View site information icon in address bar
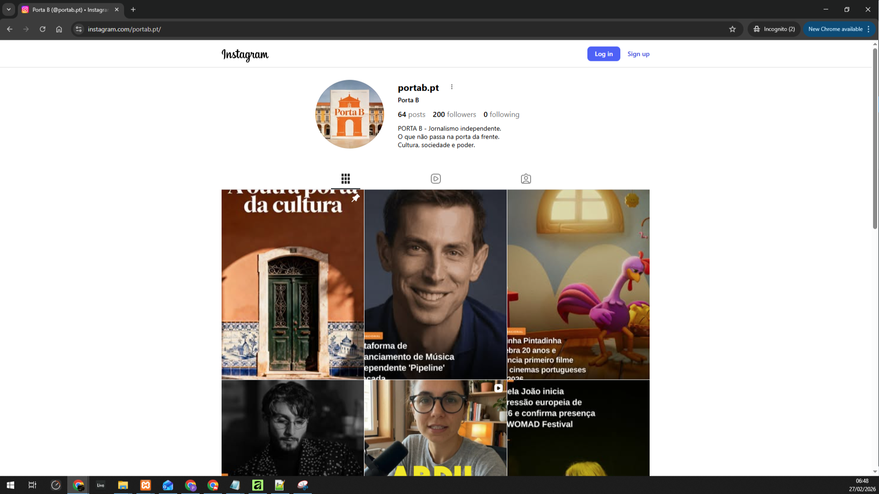 coord(79,29)
